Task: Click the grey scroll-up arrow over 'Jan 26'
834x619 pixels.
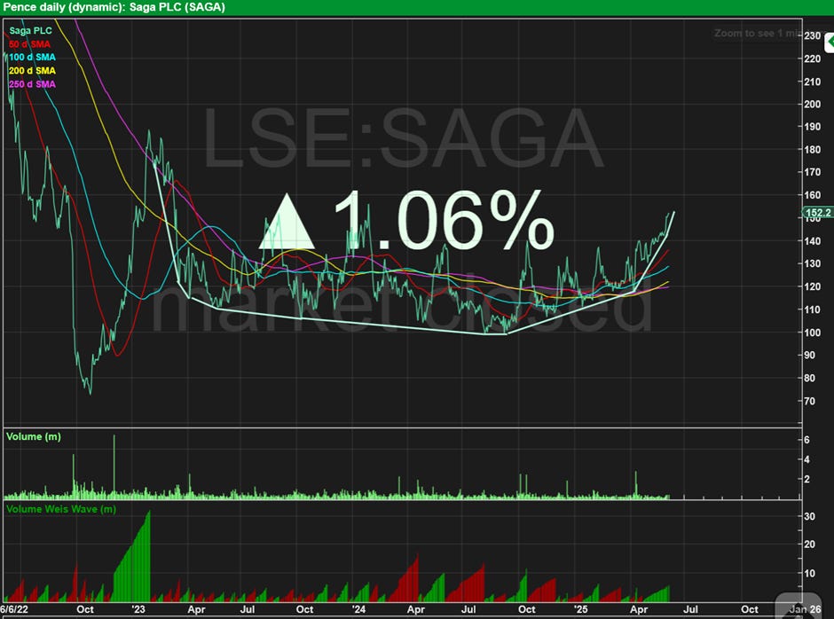Action: point(800,605)
